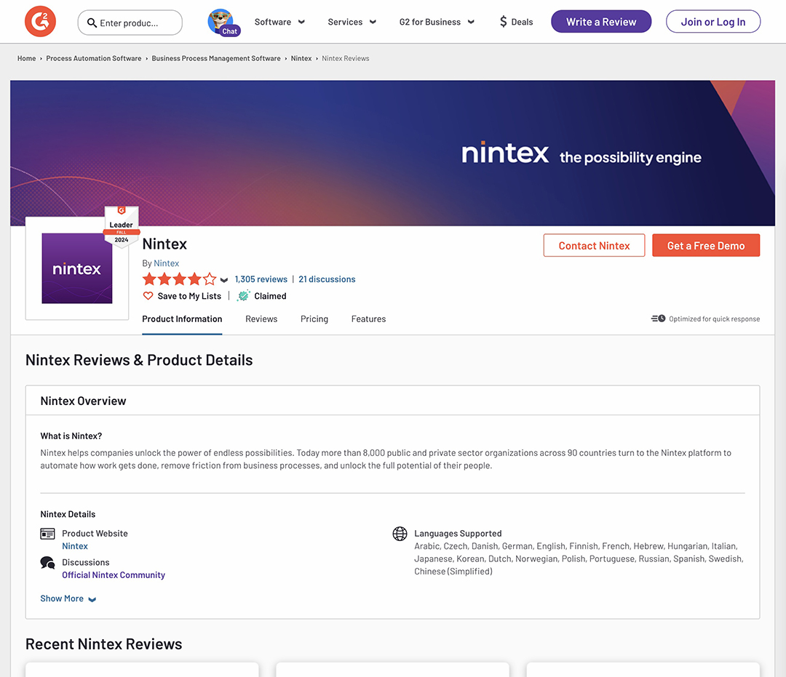Expand the star rating breakdown chevron

pyautogui.click(x=224, y=280)
